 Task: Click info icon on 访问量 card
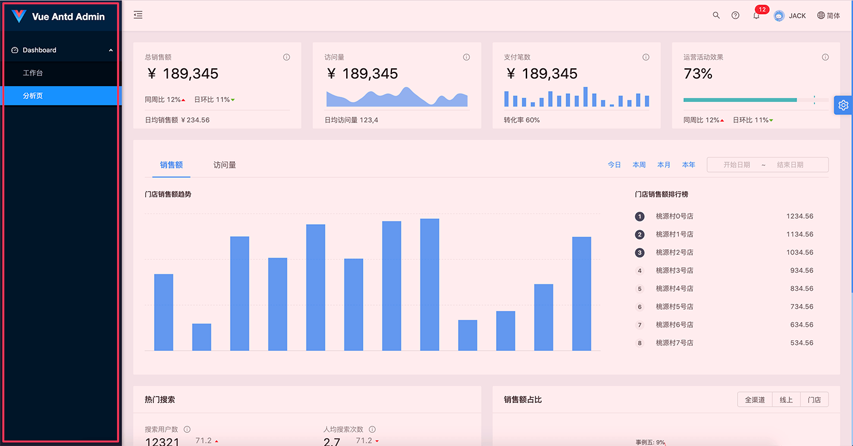pos(466,58)
